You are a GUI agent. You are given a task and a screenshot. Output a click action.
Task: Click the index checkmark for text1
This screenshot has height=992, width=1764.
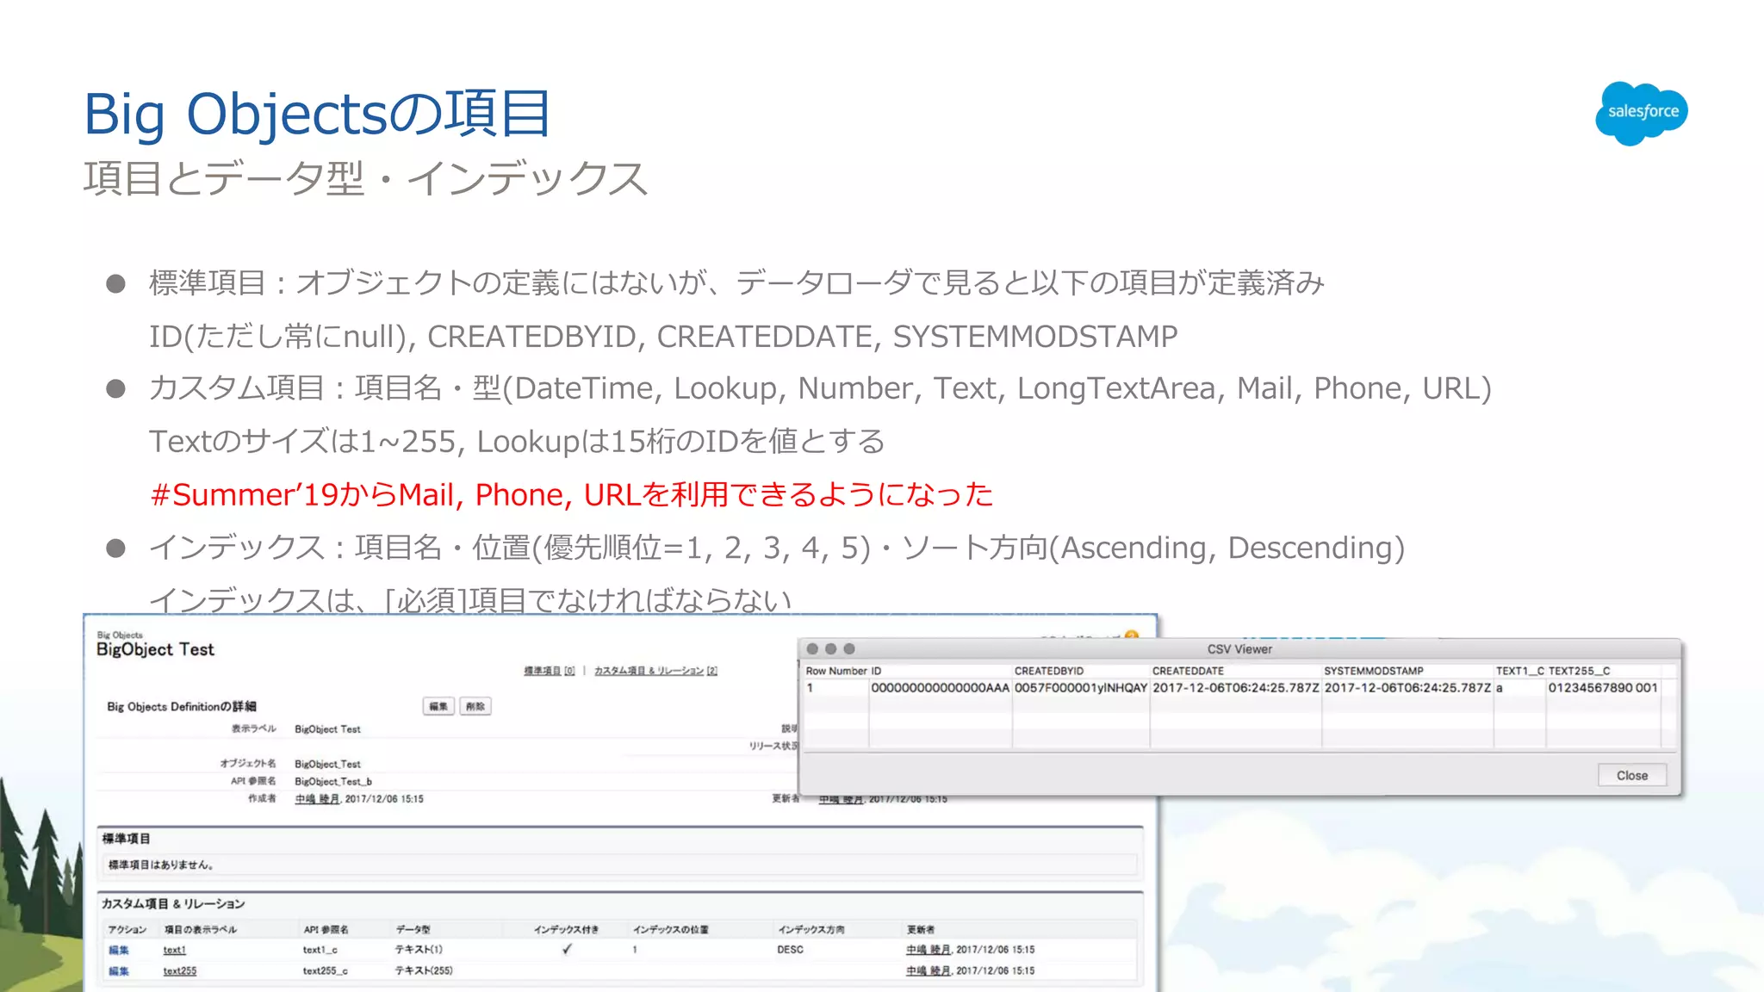tap(567, 949)
